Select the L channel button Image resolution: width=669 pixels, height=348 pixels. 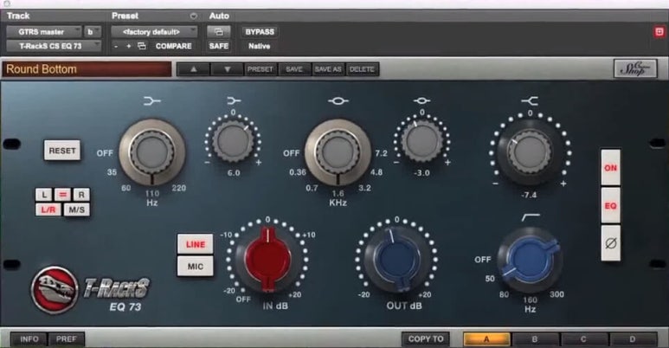tap(44, 195)
